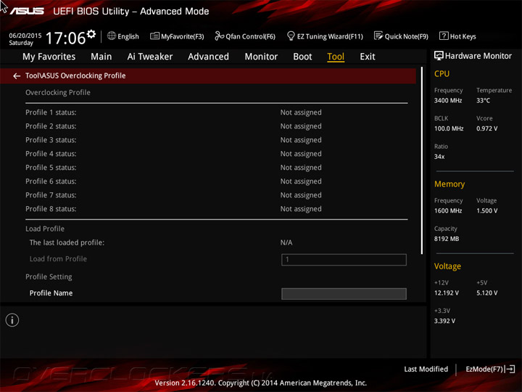Image resolution: width=522 pixels, height=392 pixels.
Task: Click the ASUS logo
Action: [x=27, y=11]
